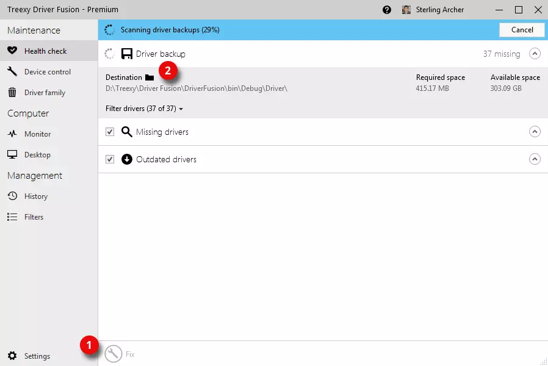
Task: Click the heart icon beside Health check
Action: pyautogui.click(x=12, y=51)
